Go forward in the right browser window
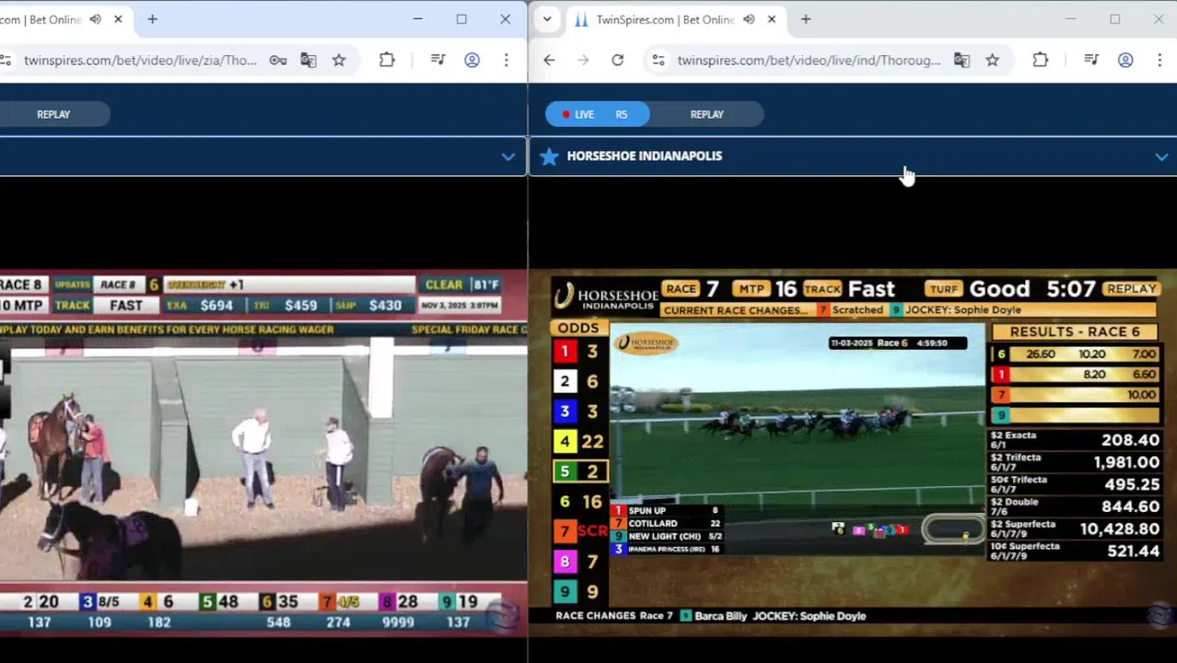The width and height of the screenshot is (1177, 663). (583, 60)
